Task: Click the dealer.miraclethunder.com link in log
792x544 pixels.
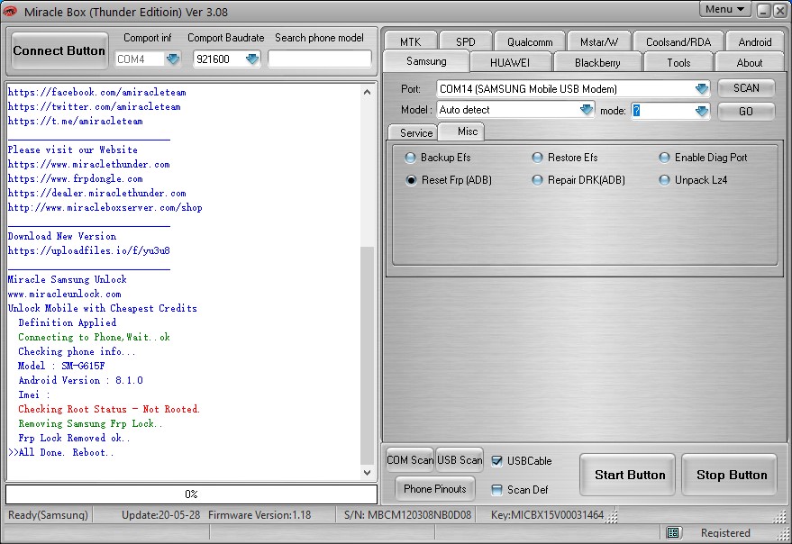Action: pyautogui.click(x=97, y=194)
